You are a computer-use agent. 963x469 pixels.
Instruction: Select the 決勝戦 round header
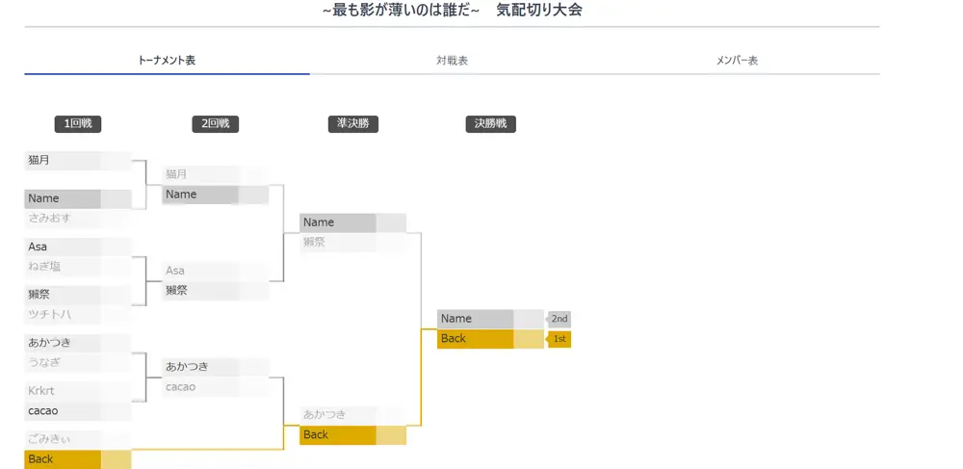(x=490, y=124)
